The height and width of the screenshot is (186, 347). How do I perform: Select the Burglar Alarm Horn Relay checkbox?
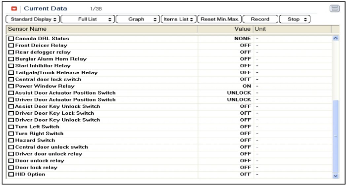(x=11, y=59)
